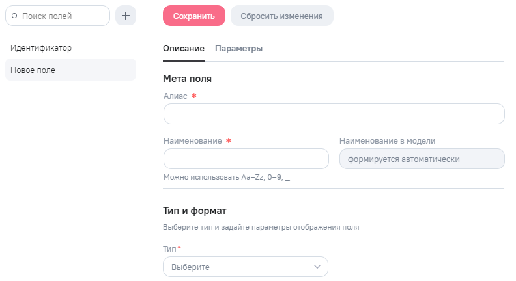Click the Сбросить изменения button
The width and height of the screenshot is (516, 281).
coord(281,16)
